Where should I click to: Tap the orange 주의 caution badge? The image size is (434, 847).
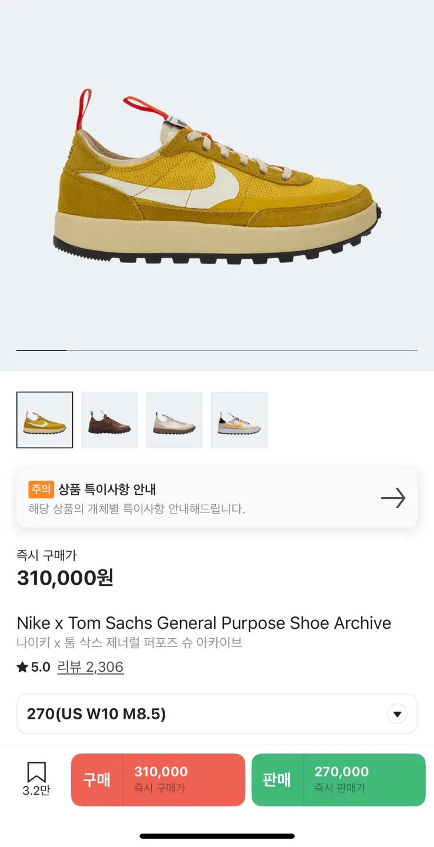[41, 489]
